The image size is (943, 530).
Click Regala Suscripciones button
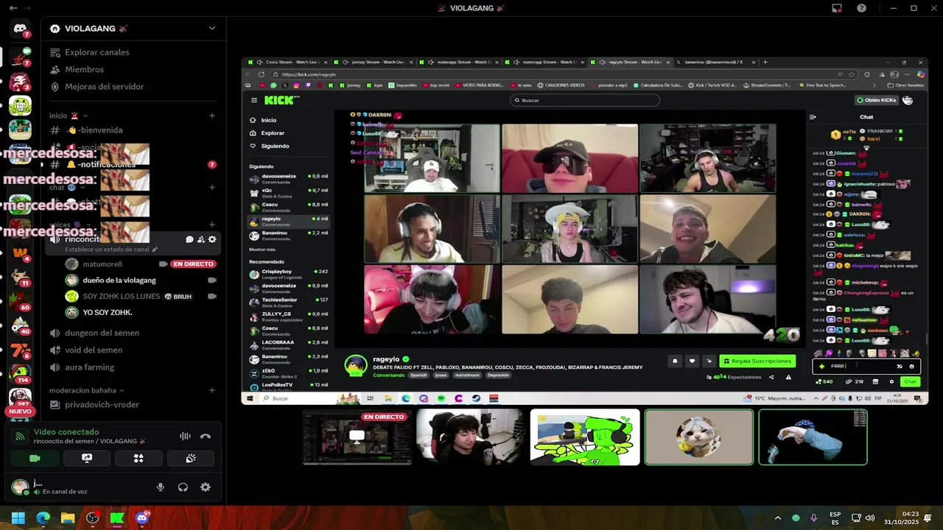point(757,361)
